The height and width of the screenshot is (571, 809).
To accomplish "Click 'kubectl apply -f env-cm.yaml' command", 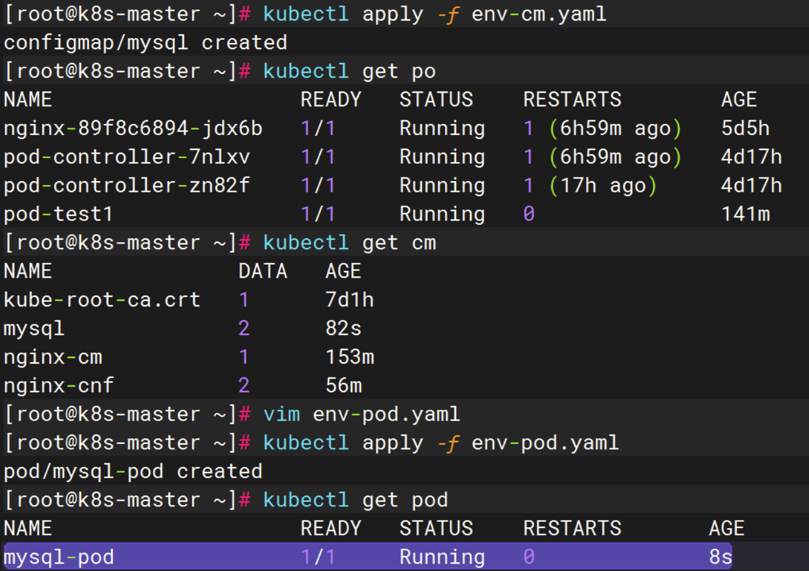I will pos(435,14).
